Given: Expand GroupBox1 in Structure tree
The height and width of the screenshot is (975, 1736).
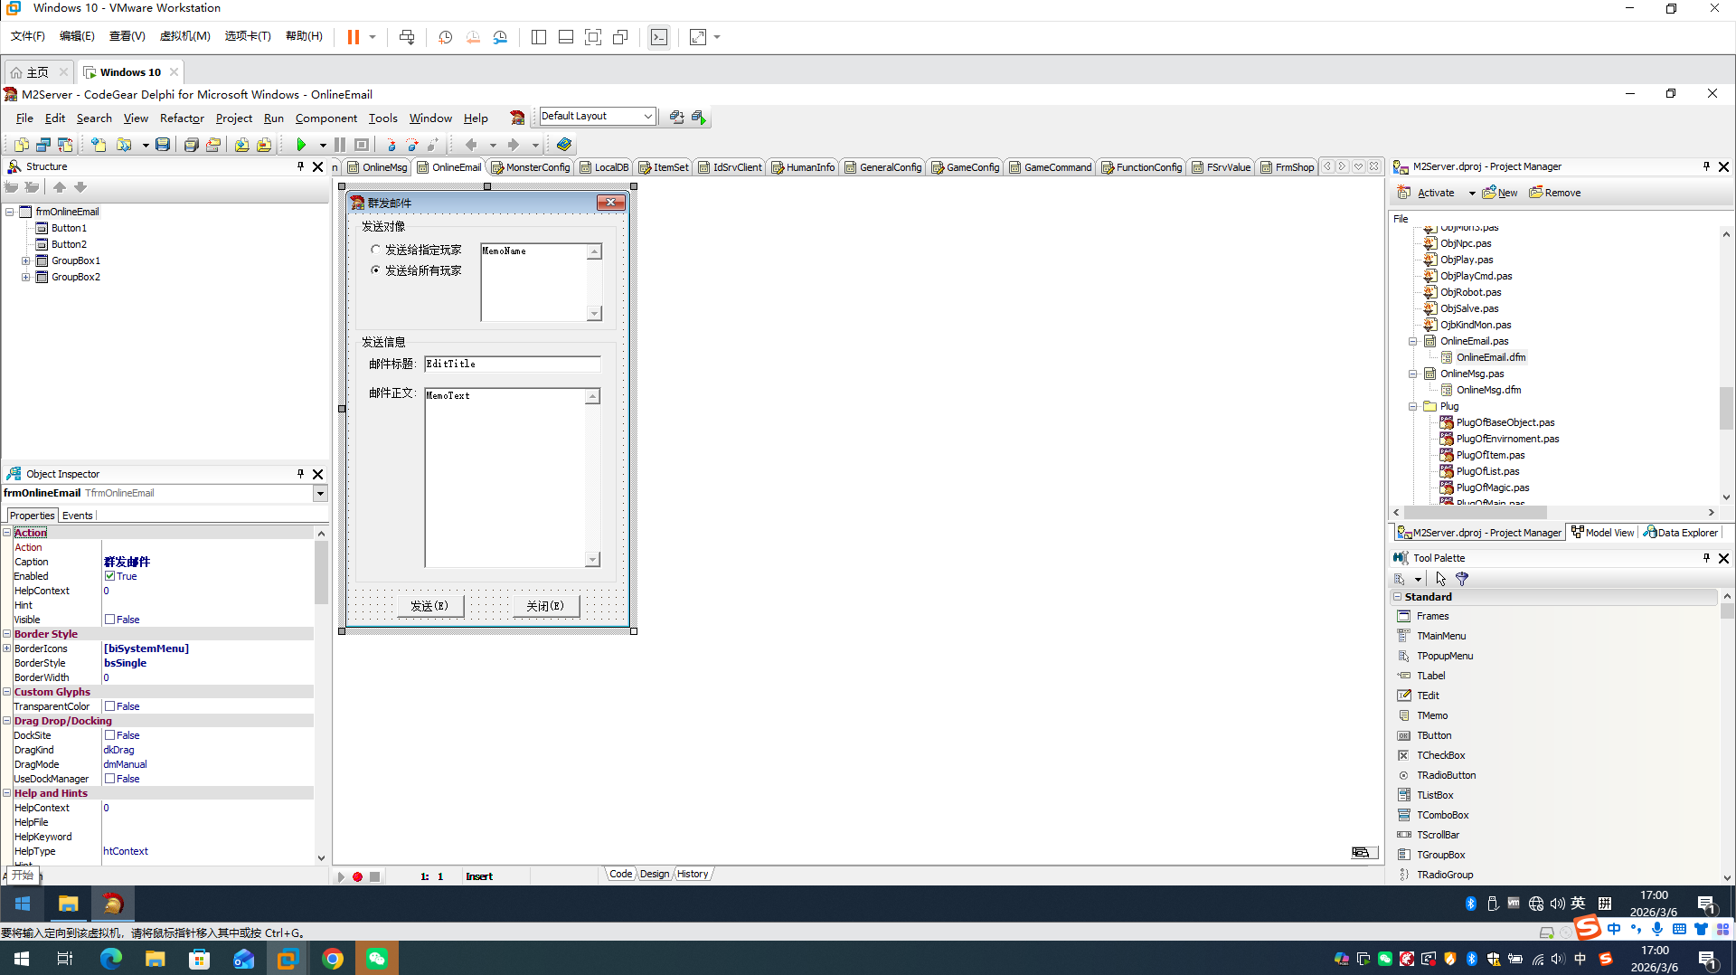Looking at the screenshot, I should point(26,260).
